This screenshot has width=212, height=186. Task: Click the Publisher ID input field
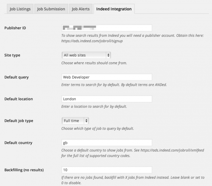(107, 28)
